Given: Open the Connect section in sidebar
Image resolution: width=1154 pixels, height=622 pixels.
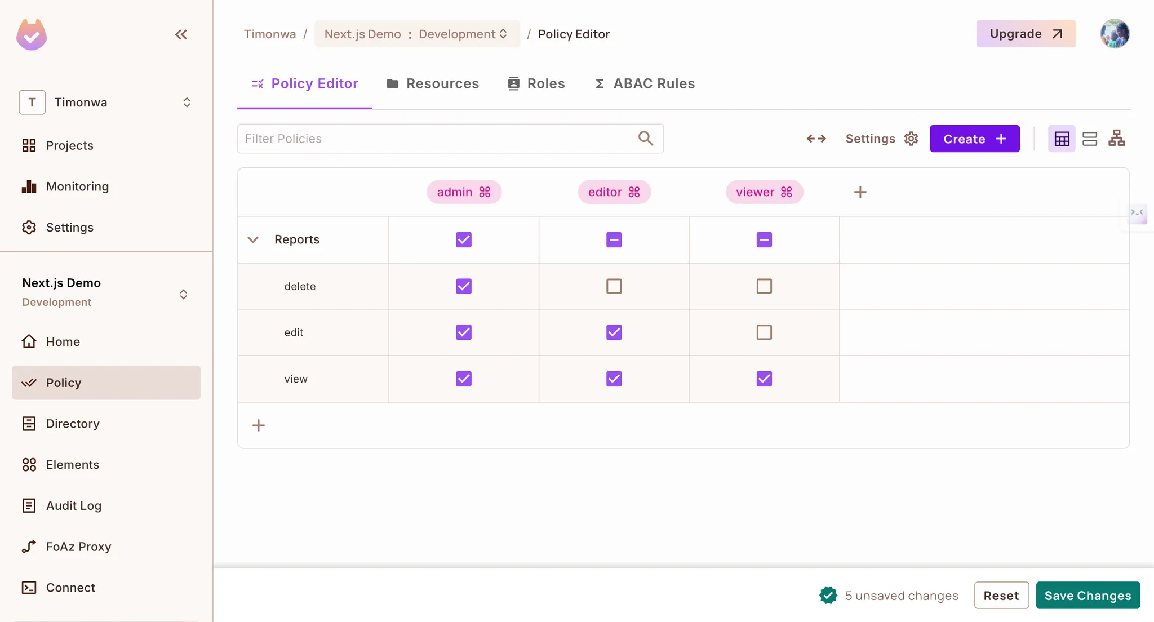Looking at the screenshot, I should pos(70,587).
